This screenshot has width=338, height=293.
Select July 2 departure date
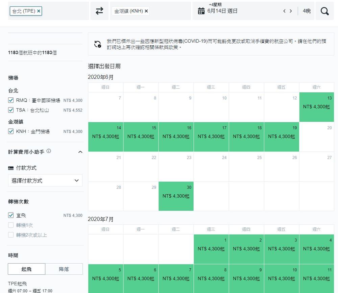tap(246, 249)
